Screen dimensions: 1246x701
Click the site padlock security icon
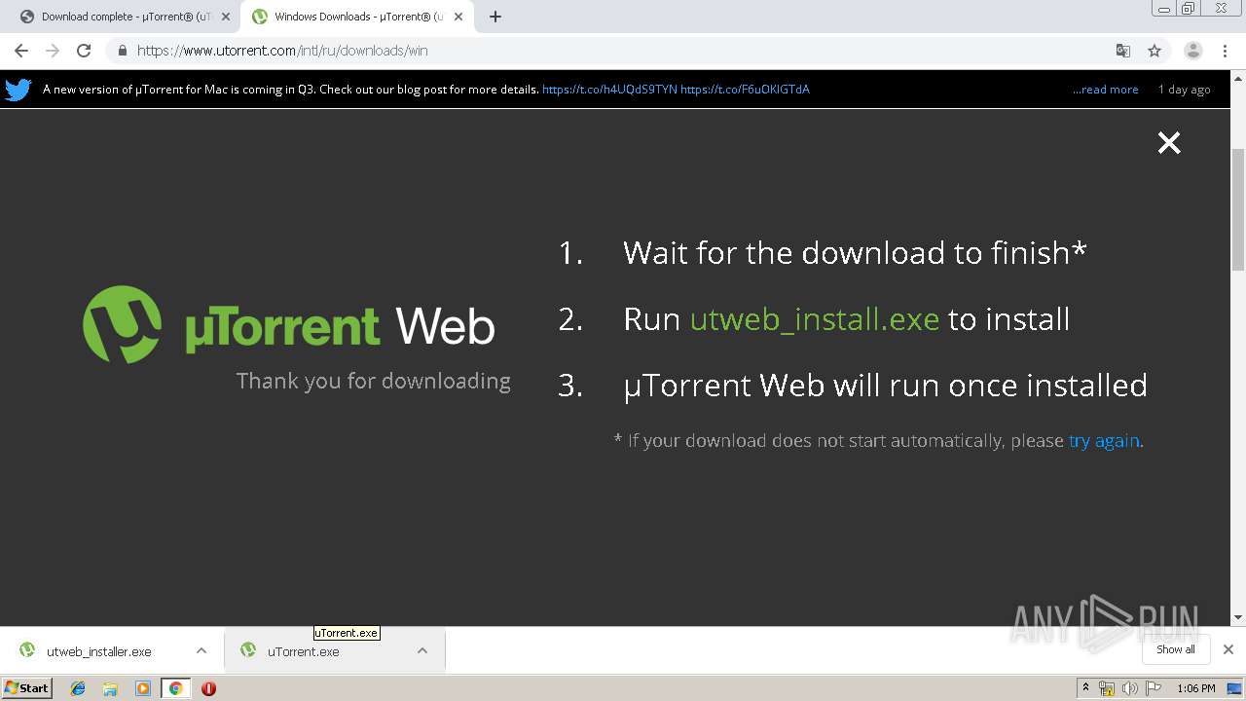pyautogui.click(x=122, y=51)
